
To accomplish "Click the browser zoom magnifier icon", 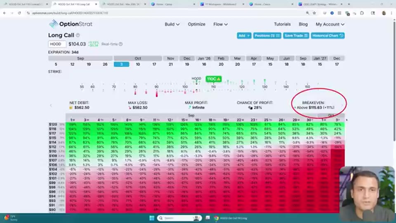I will pyautogui.click(x=307, y=13).
